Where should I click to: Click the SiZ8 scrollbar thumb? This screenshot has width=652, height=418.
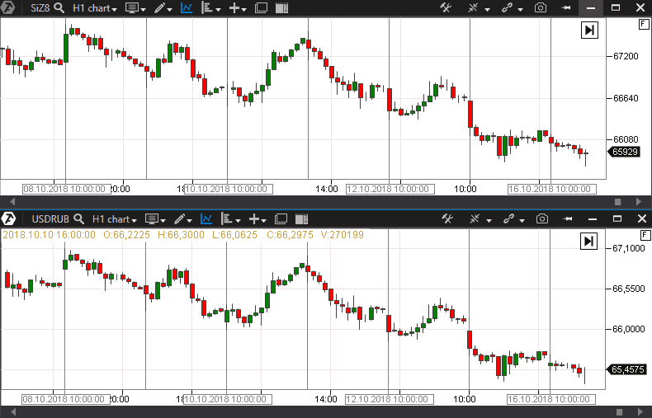pyautogui.click(x=618, y=201)
